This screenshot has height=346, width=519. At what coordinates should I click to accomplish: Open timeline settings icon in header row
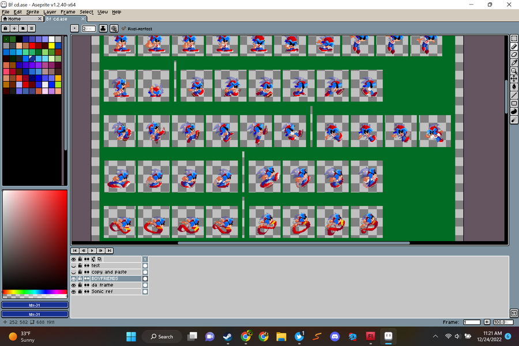tap(93, 259)
